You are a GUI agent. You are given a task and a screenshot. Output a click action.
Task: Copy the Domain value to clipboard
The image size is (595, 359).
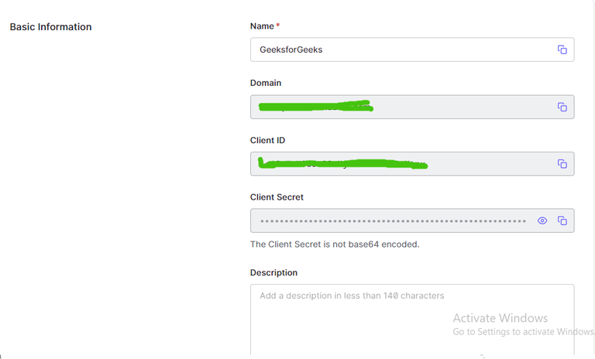(x=562, y=107)
